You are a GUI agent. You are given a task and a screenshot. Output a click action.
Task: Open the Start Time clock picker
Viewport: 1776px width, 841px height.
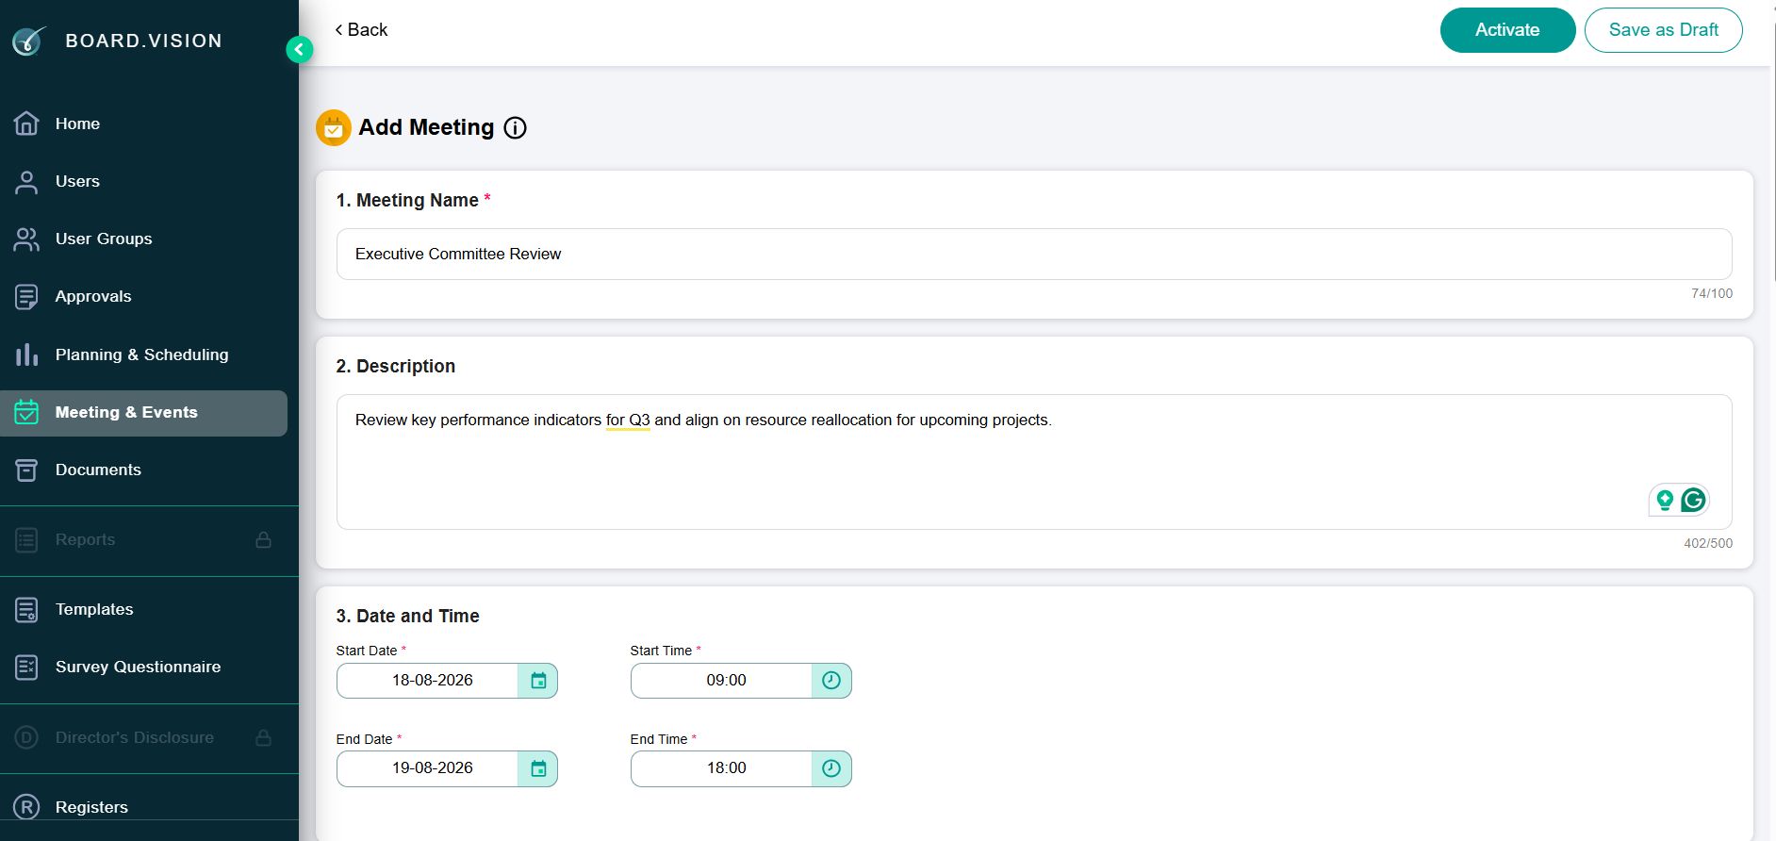(831, 681)
